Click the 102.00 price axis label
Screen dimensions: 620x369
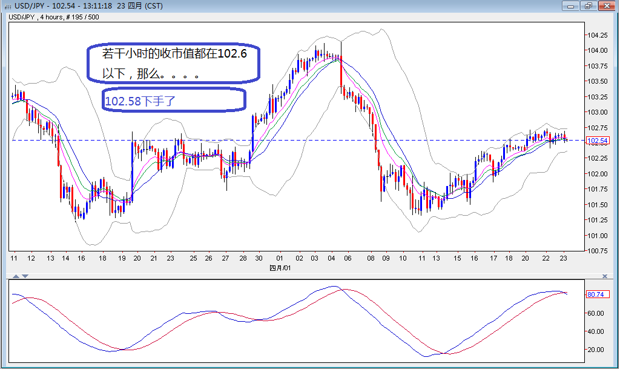point(598,174)
